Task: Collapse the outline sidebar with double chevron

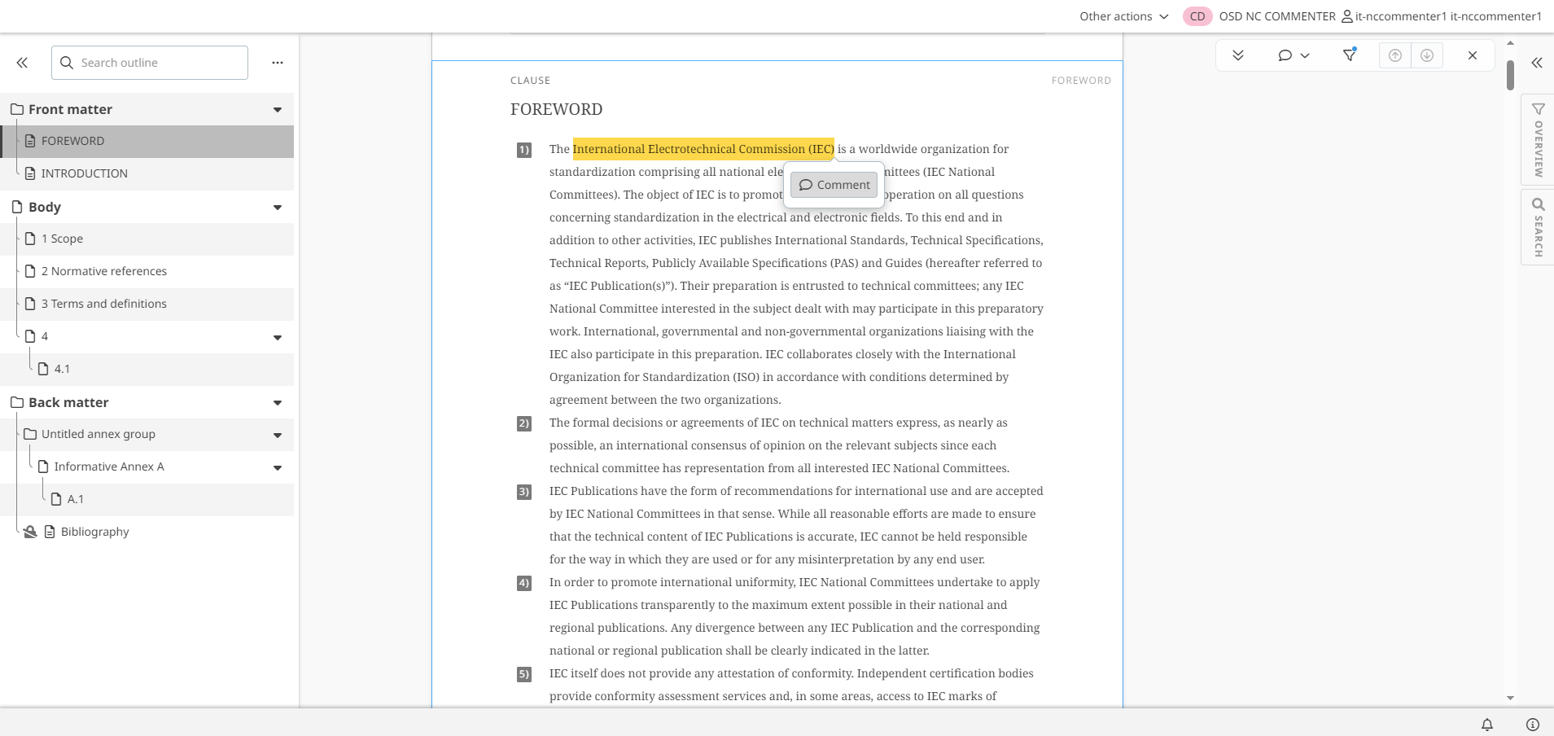Action: [22, 63]
